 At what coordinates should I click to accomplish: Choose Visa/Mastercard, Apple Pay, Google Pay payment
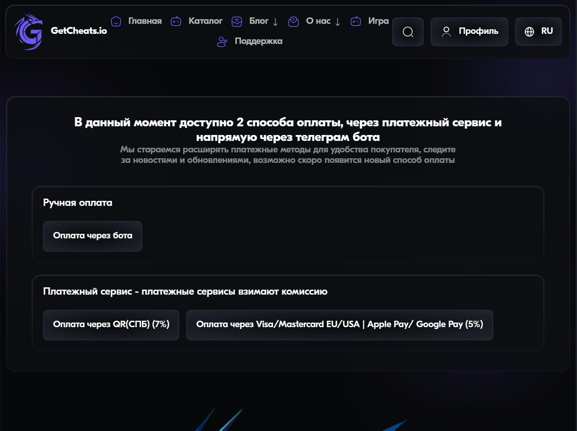coord(340,325)
